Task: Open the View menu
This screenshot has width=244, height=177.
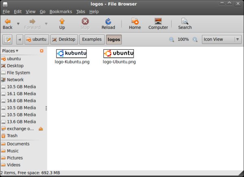Action: 30,12
